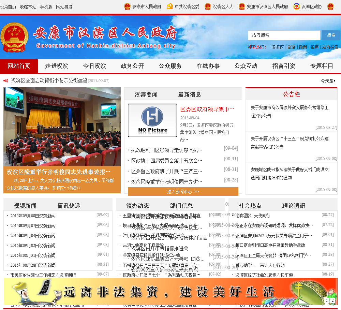Open 市美丽乡村建设工作组深入汉滨调研
Screen dimensions: 341x310
tap(43, 275)
